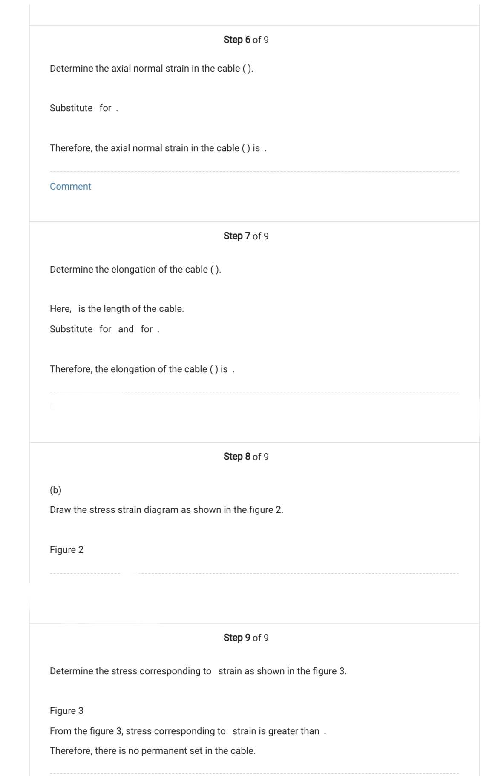Click the "Step 7 of 9" heading
The height and width of the screenshot is (776, 498).
click(x=246, y=236)
